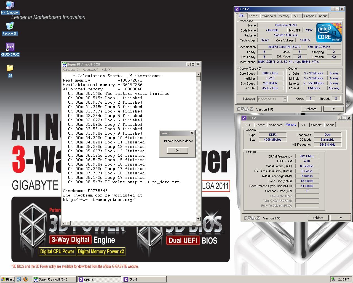Switch to second CPU-Z taskbar button
The width and height of the screenshot is (353, 283).
[x=144, y=279]
